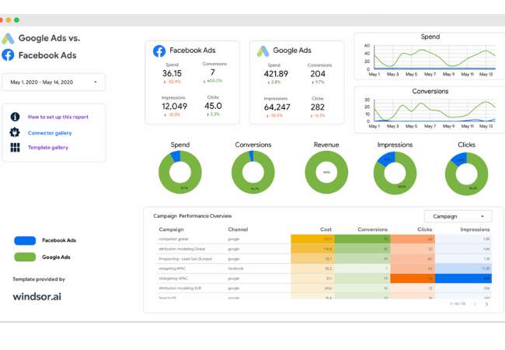The image size is (505, 350).
Task: Sort the table by the Impressions column header
Action: tap(475, 229)
